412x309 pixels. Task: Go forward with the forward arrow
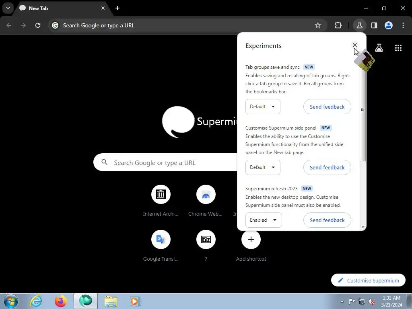click(x=23, y=25)
